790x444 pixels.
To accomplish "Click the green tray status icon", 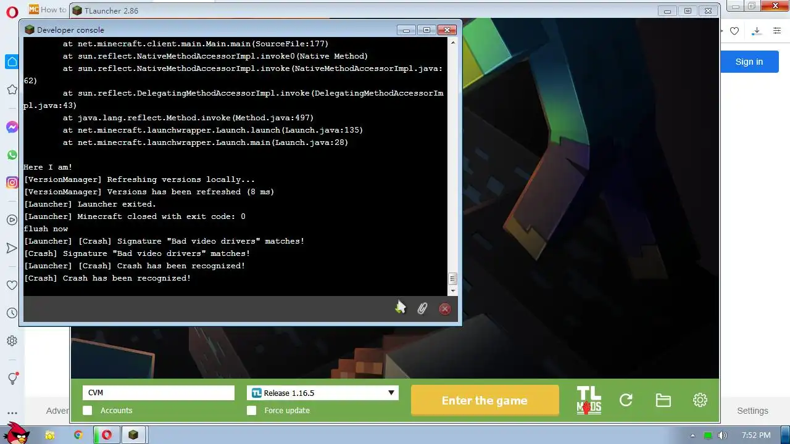I will coord(709,435).
